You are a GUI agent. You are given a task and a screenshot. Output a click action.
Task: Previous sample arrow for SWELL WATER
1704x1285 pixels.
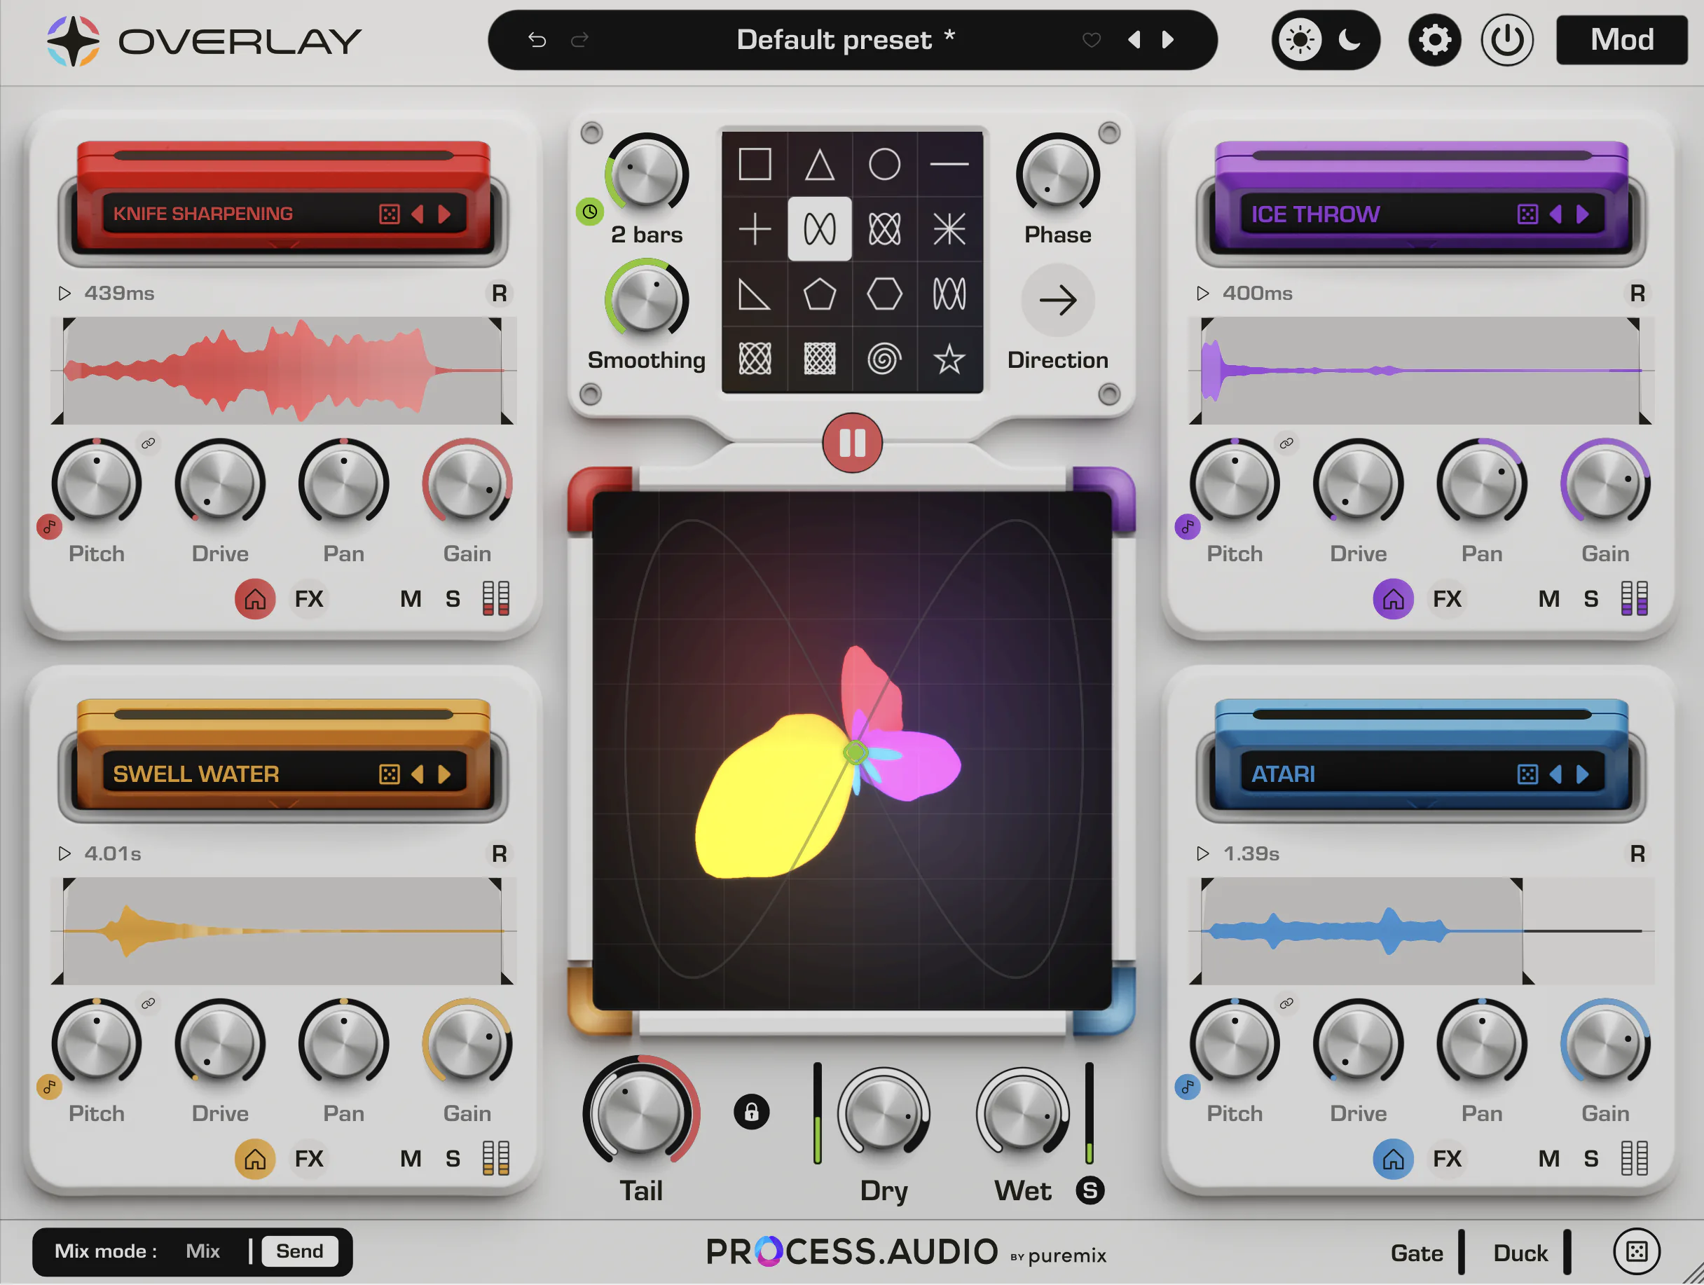click(x=417, y=774)
